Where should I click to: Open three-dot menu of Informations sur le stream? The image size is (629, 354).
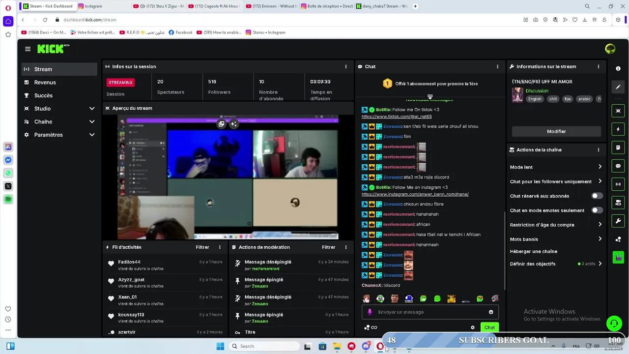(x=598, y=66)
